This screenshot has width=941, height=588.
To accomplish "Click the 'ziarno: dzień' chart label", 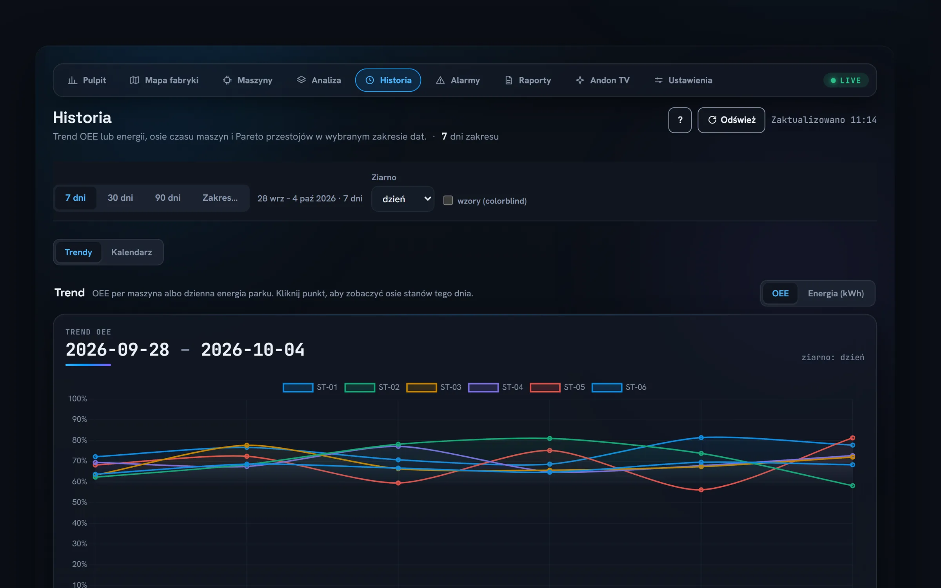I will [833, 358].
